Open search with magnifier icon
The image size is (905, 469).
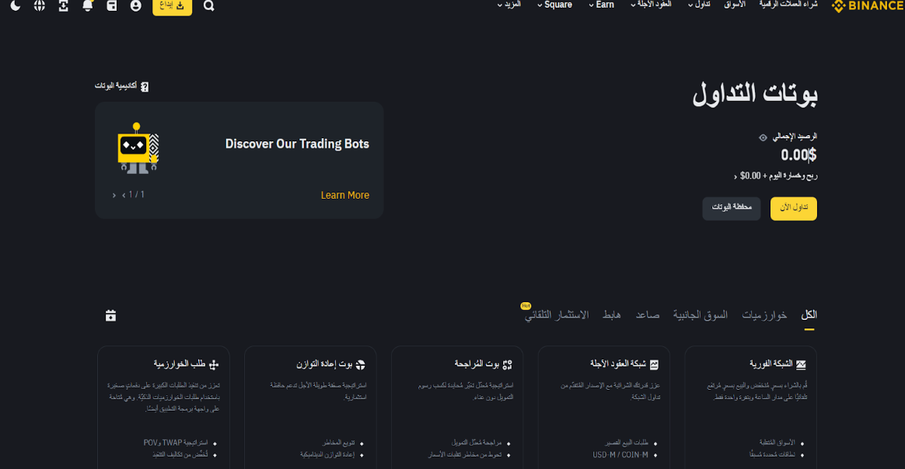pos(209,5)
